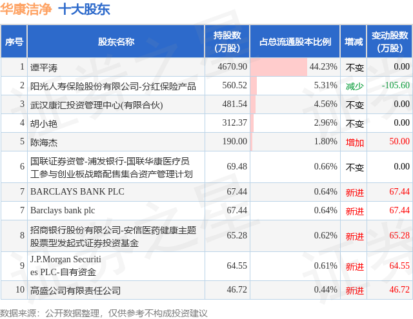Select shareholder 高盛公司有限责任公司

pyautogui.click(x=76, y=291)
